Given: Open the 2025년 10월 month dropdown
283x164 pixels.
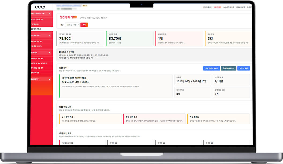Looking at the screenshot, I should tap(72, 25).
